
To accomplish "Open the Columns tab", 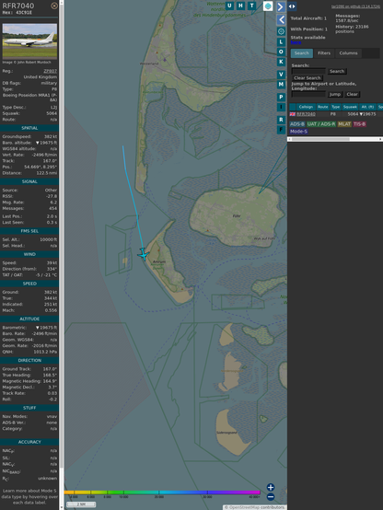I will [x=348, y=53].
